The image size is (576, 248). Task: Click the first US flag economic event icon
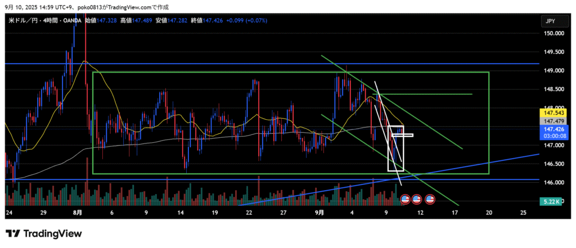(404, 199)
